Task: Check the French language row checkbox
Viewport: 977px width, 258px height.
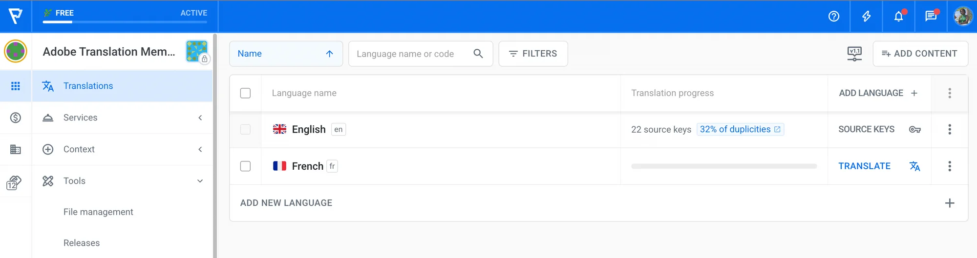Action: tap(245, 166)
